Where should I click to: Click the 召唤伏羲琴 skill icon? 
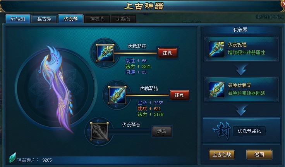(217, 90)
